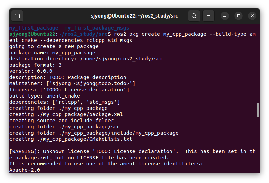Image resolution: width=269 pixels, height=183 pixels.
Task: Click the line 'going to create a new package'
Action: (x=54, y=46)
